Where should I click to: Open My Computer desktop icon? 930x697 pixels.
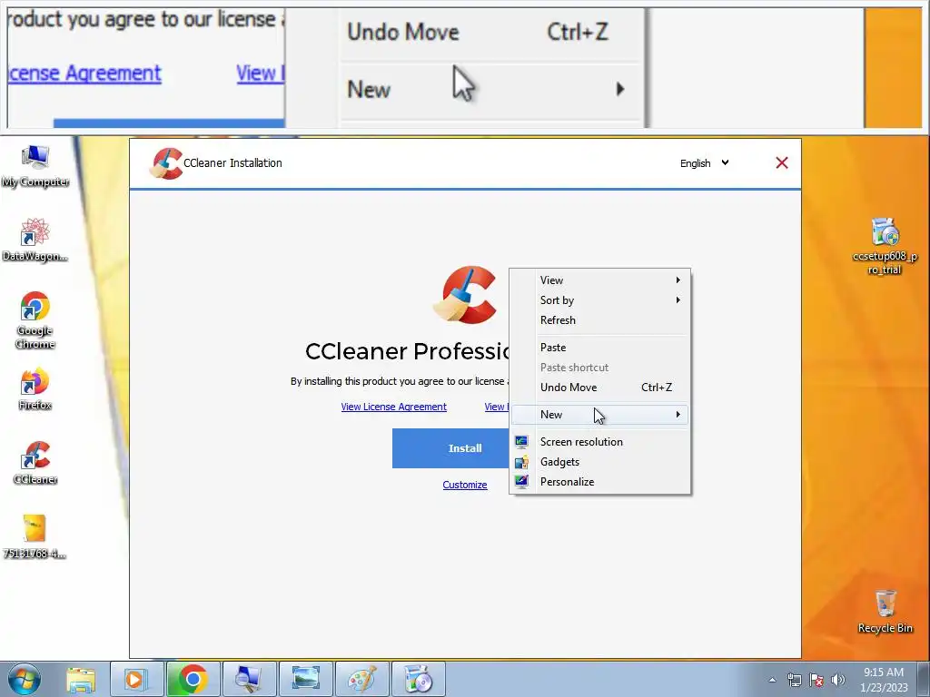(x=35, y=167)
